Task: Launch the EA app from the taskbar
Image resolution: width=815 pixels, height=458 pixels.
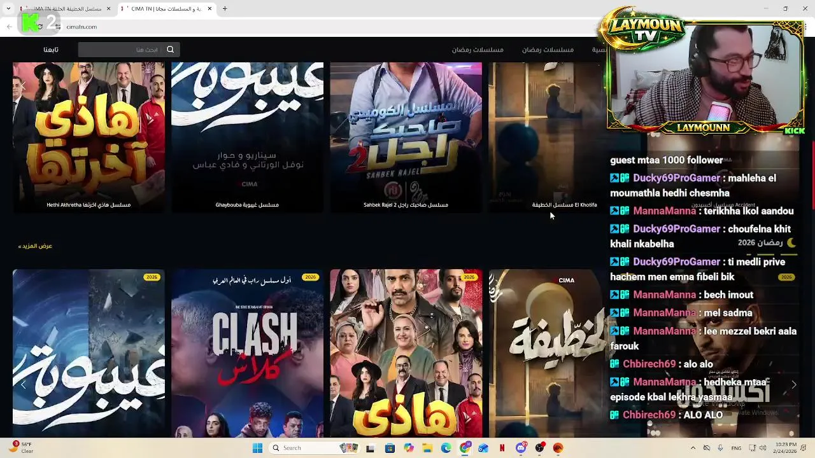Action: [558, 448]
